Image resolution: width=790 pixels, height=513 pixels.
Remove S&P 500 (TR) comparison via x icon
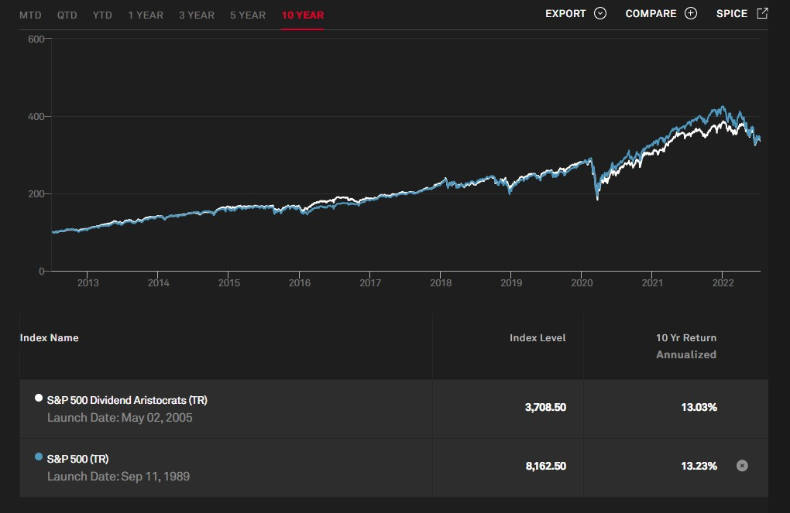(742, 466)
